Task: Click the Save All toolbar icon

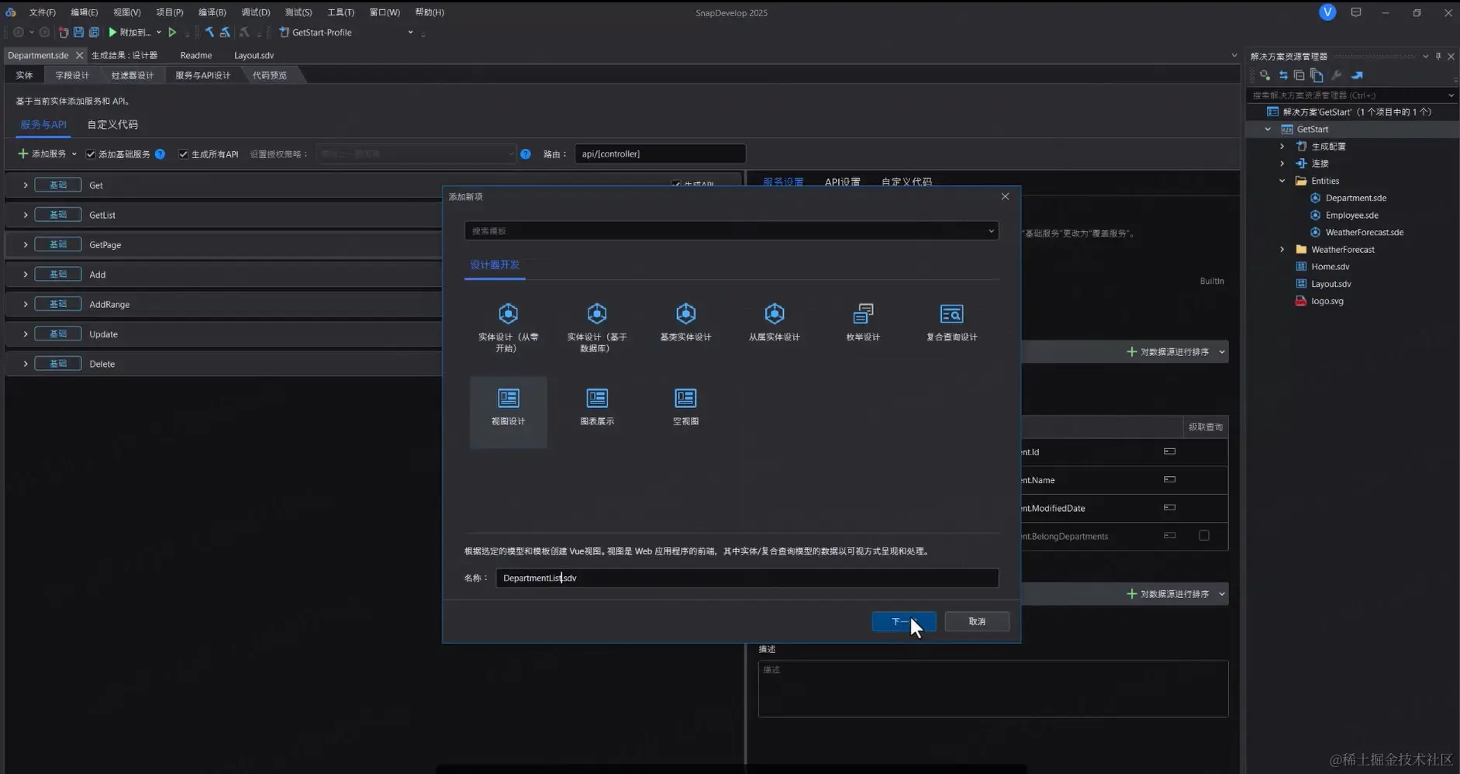Action: point(94,33)
